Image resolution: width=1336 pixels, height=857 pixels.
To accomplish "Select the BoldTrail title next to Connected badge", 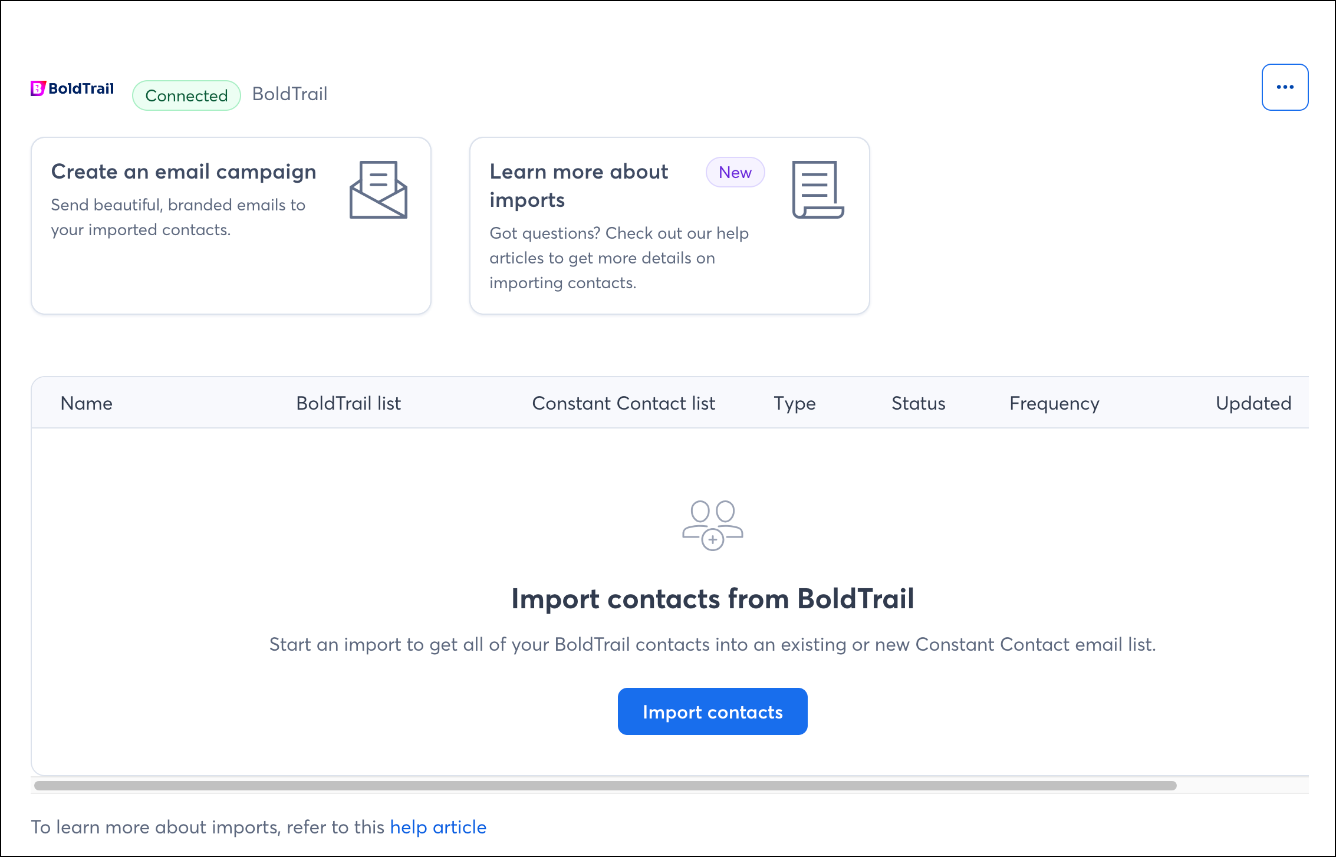I will 290,94.
